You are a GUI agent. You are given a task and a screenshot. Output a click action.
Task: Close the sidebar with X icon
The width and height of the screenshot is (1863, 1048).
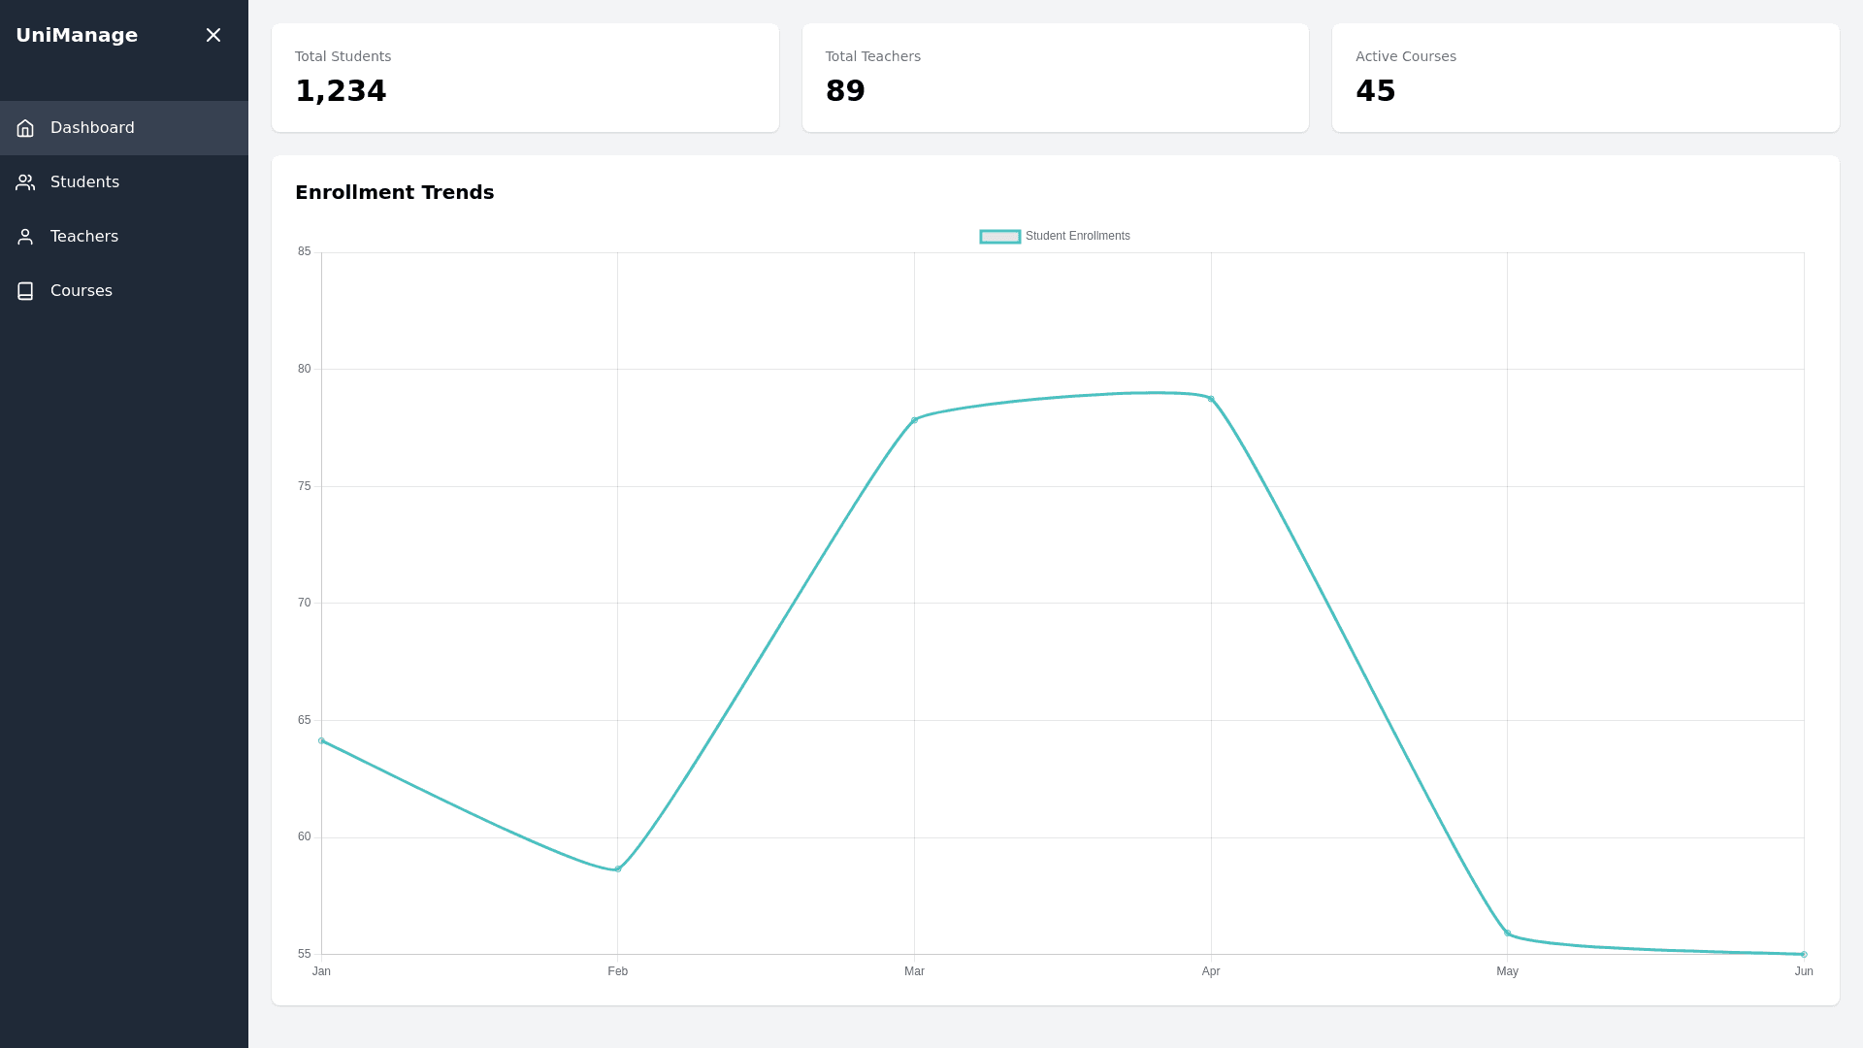point(213,35)
